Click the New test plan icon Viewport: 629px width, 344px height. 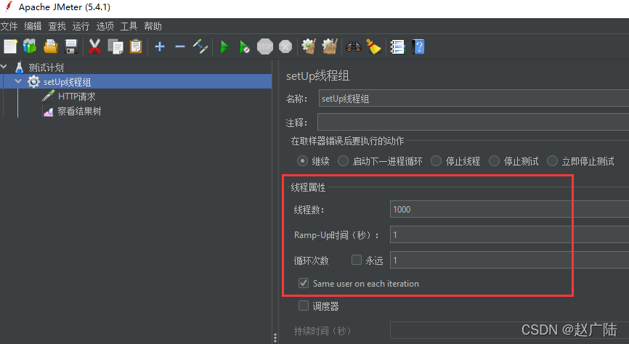(x=10, y=46)
